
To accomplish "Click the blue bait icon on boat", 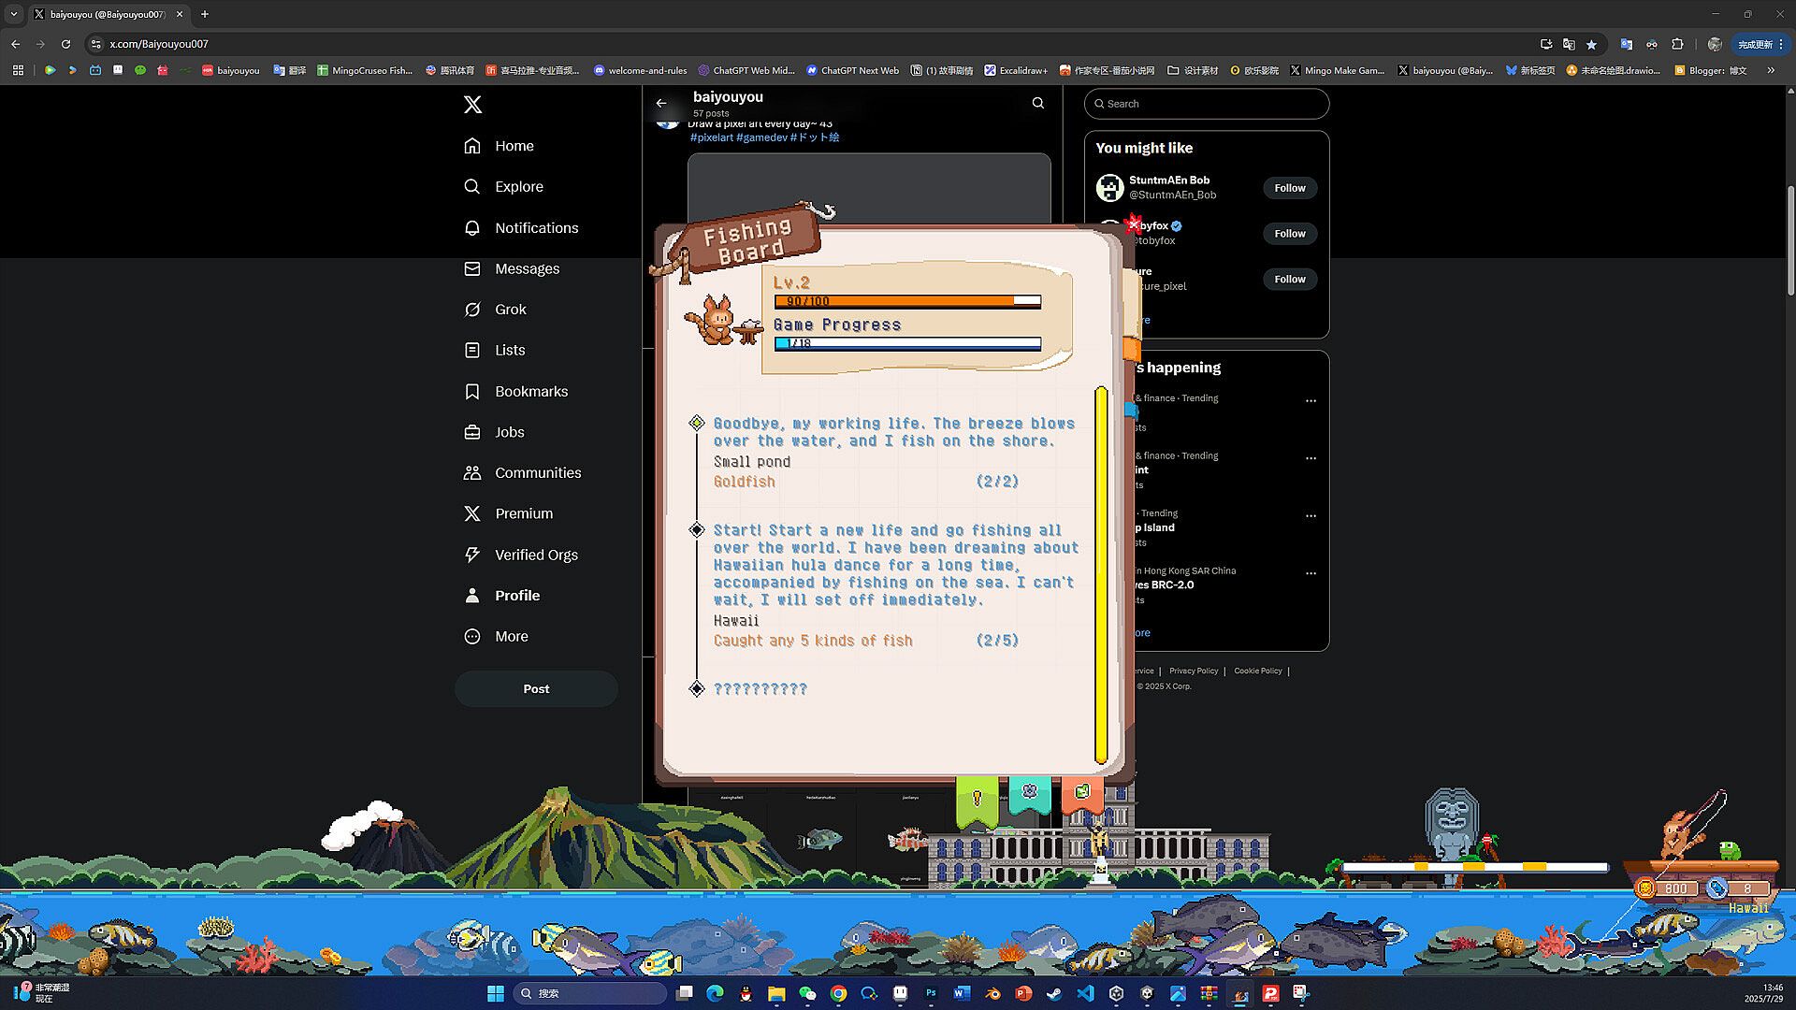I will [1717, 888].
